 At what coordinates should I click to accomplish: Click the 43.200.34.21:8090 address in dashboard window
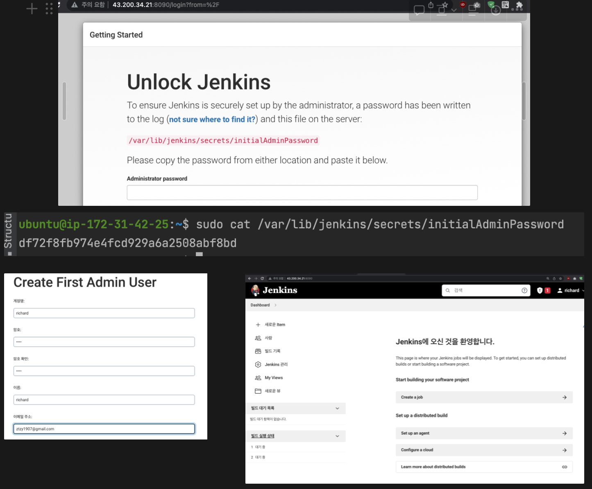(x=299, y=278)
